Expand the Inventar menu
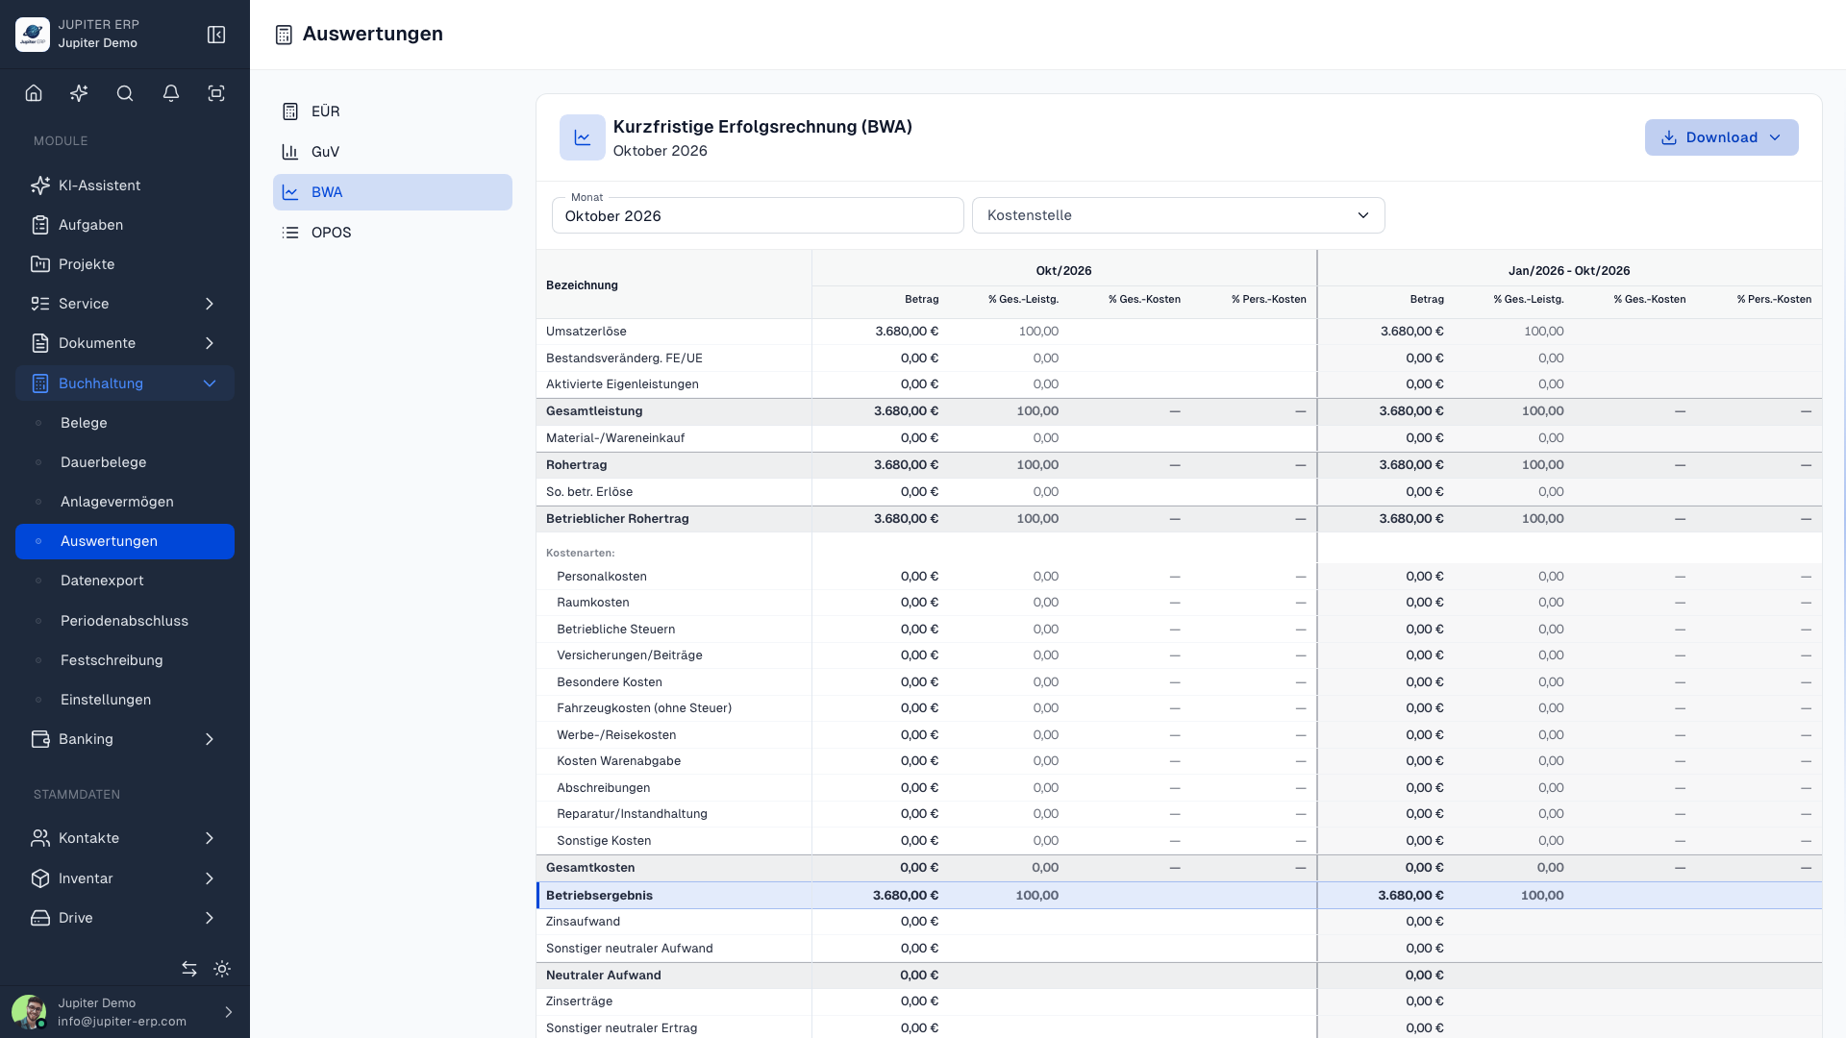Viewport: 1846px width, 1038px height. (125, 878)
